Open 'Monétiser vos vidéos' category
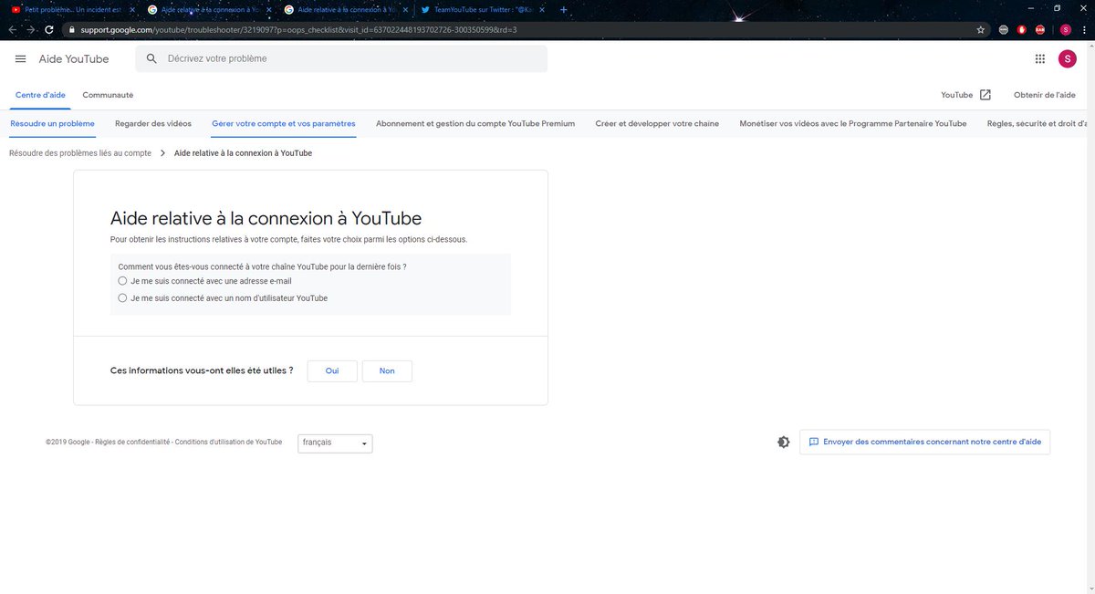The width and height of the screenshot is (1095, 594). tap(853, 123)
